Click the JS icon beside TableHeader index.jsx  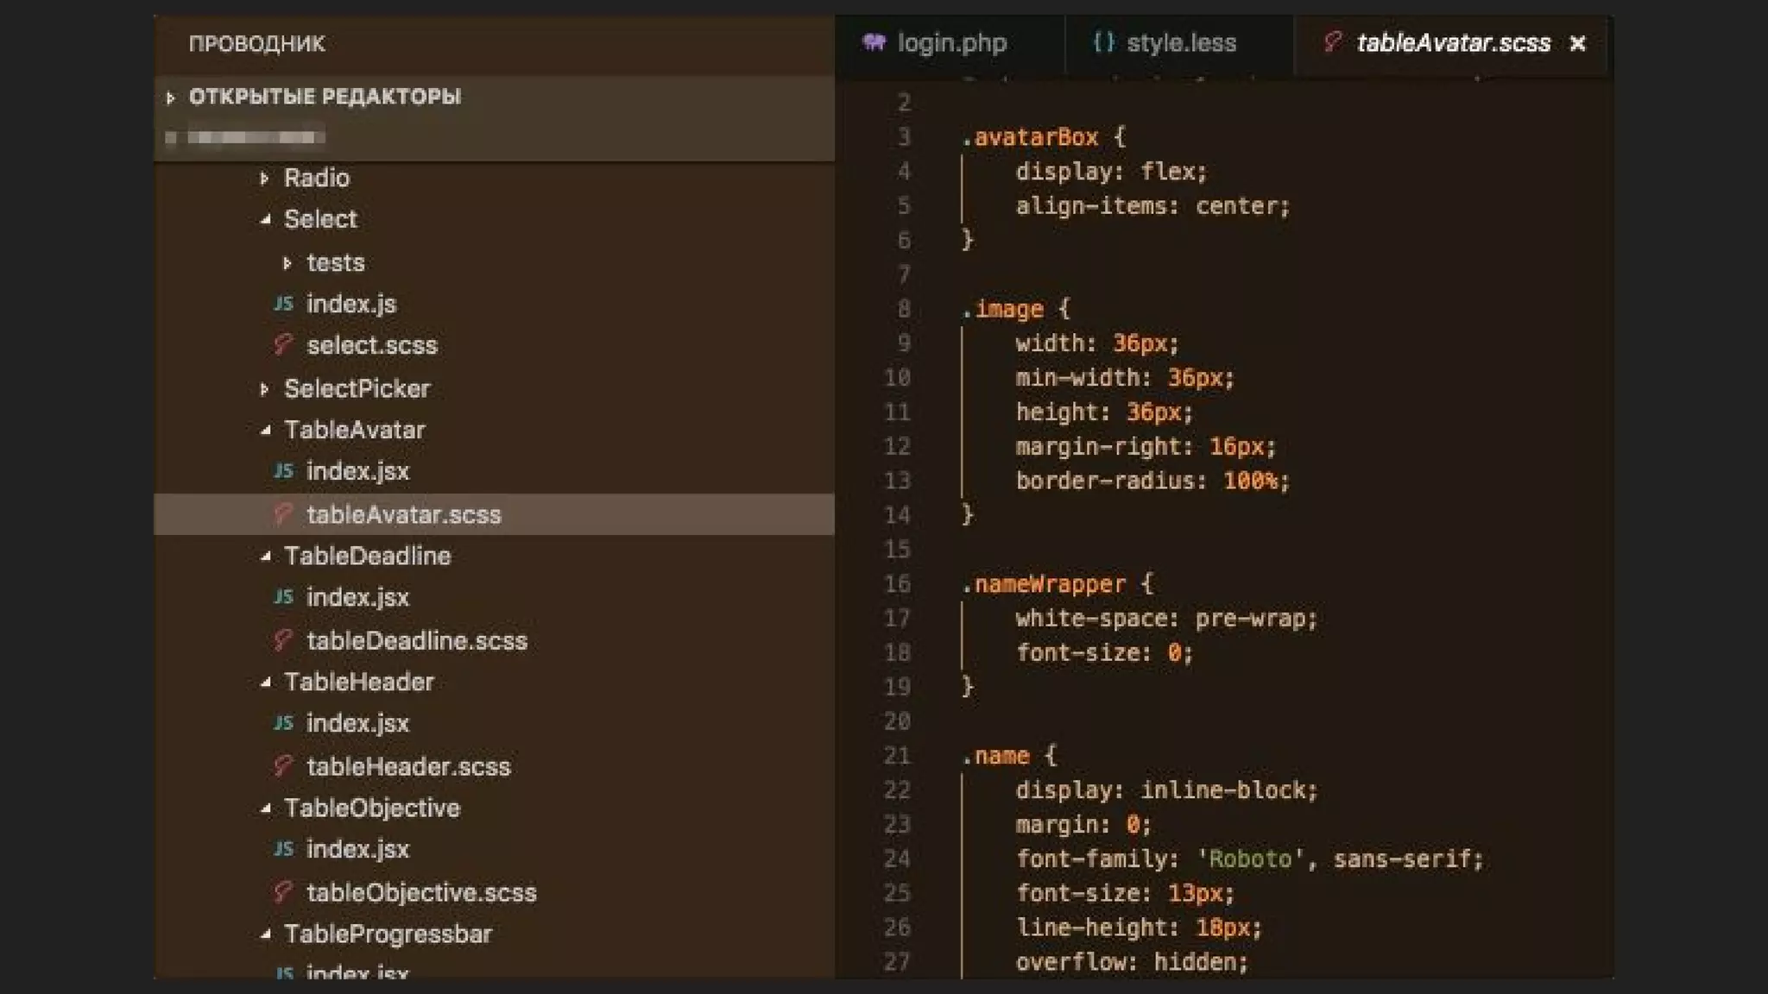click(x=283, y=723)
